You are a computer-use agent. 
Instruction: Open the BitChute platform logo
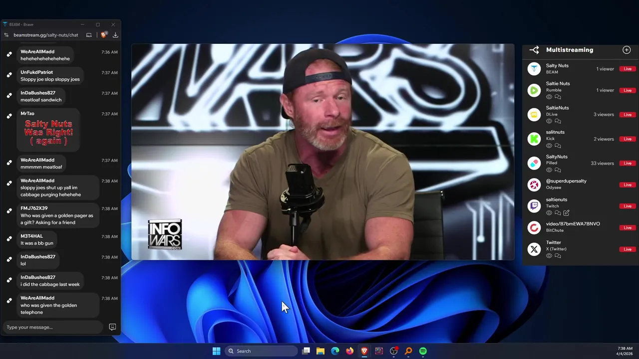[534, 227]
